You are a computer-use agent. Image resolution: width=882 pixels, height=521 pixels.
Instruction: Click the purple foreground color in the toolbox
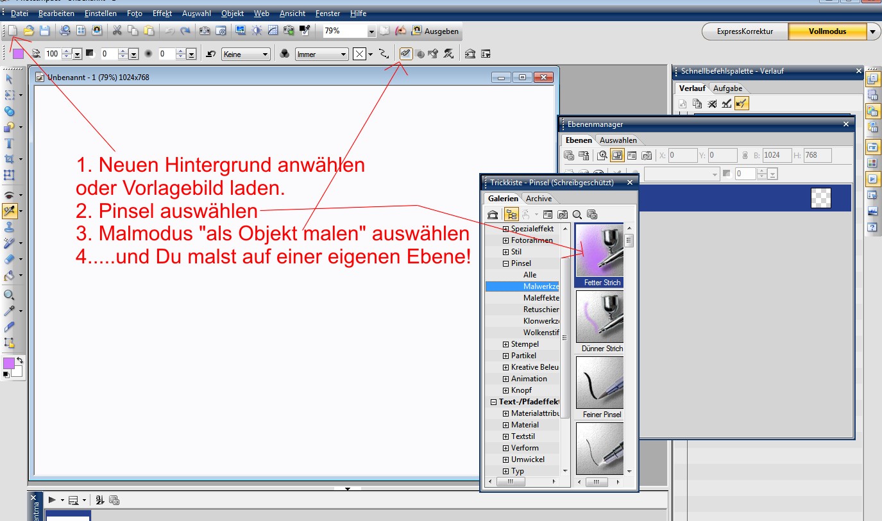(x=8, y=363)
